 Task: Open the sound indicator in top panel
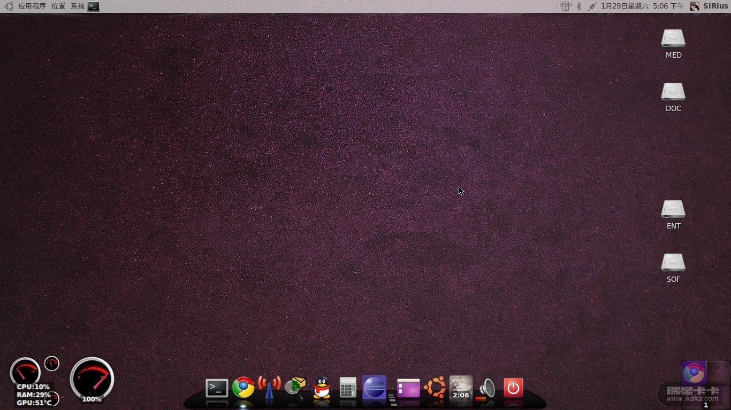pyautogui.click(x=566, y=6)
